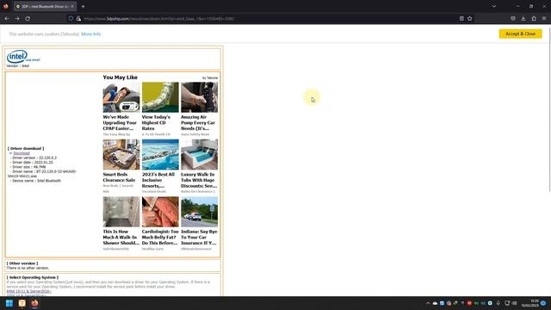Click the Download driver link
Viewport: 551px width, 310px height.
click(22, 153)
